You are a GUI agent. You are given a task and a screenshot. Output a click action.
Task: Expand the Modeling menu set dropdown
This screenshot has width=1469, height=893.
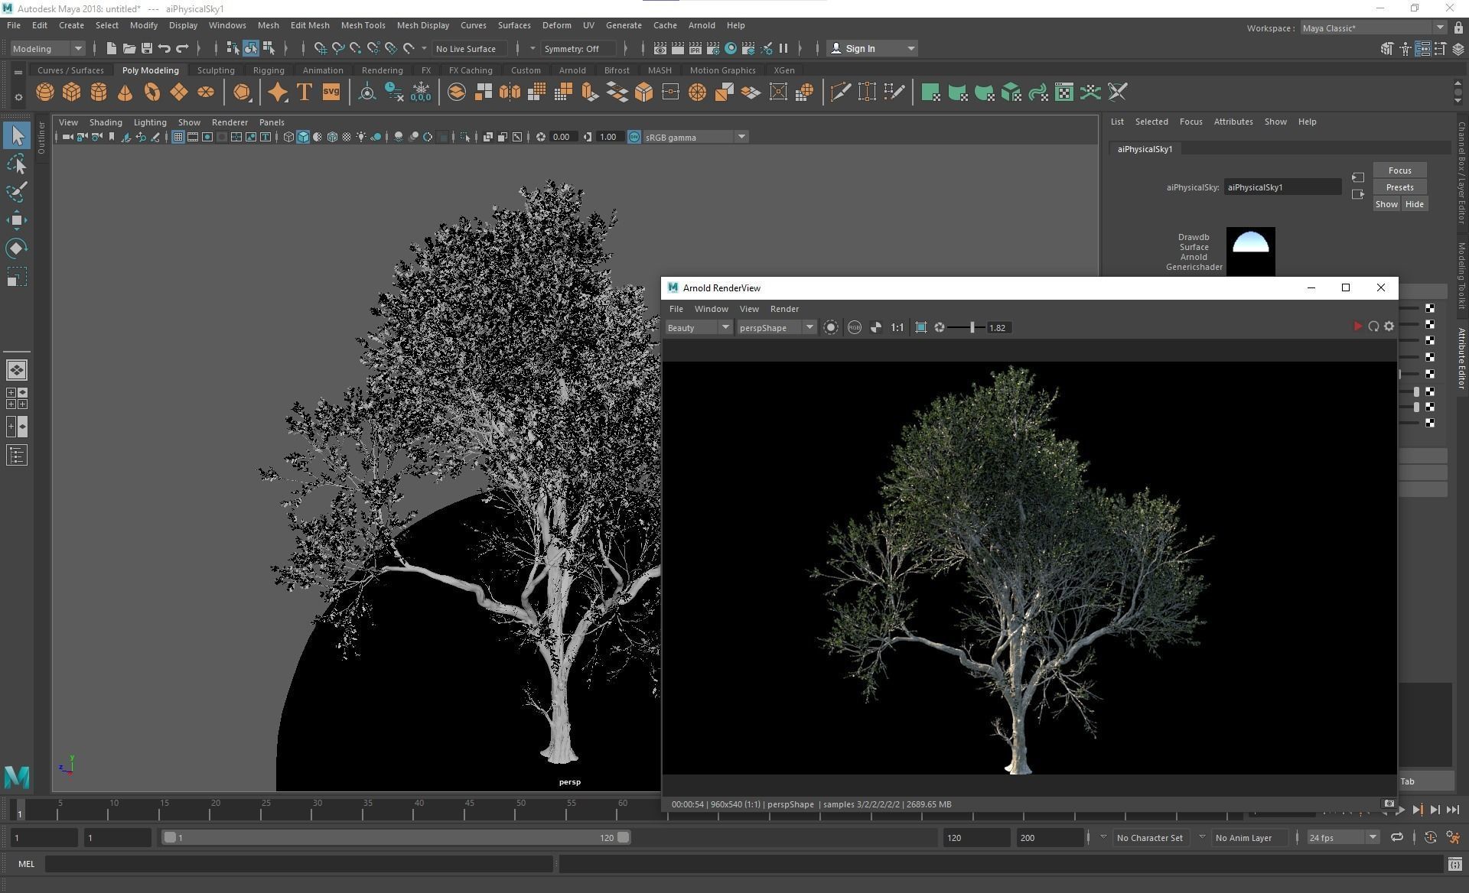click(47, 48)
